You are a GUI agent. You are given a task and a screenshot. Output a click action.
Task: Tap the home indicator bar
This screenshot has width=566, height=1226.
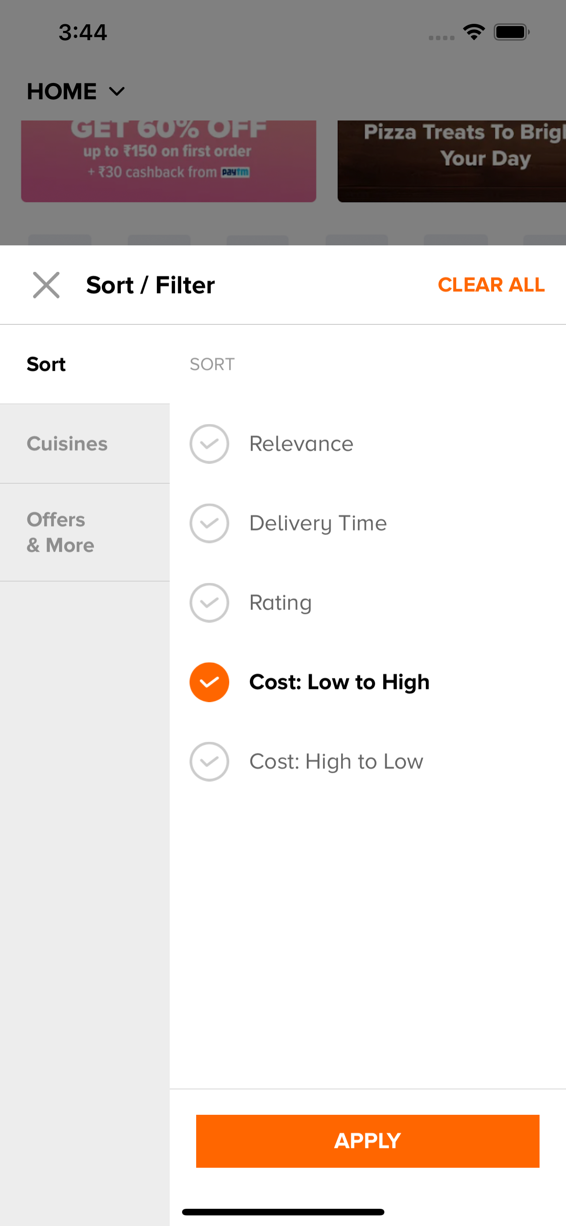[283, 1212]
